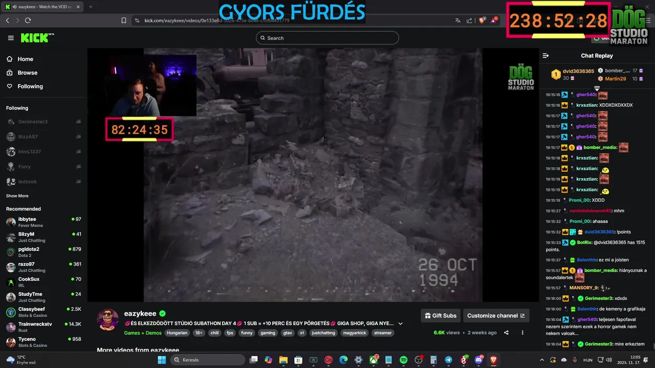Open followed channel Gerimester3
Screen dimensions: 655x368
coord(43,122)
